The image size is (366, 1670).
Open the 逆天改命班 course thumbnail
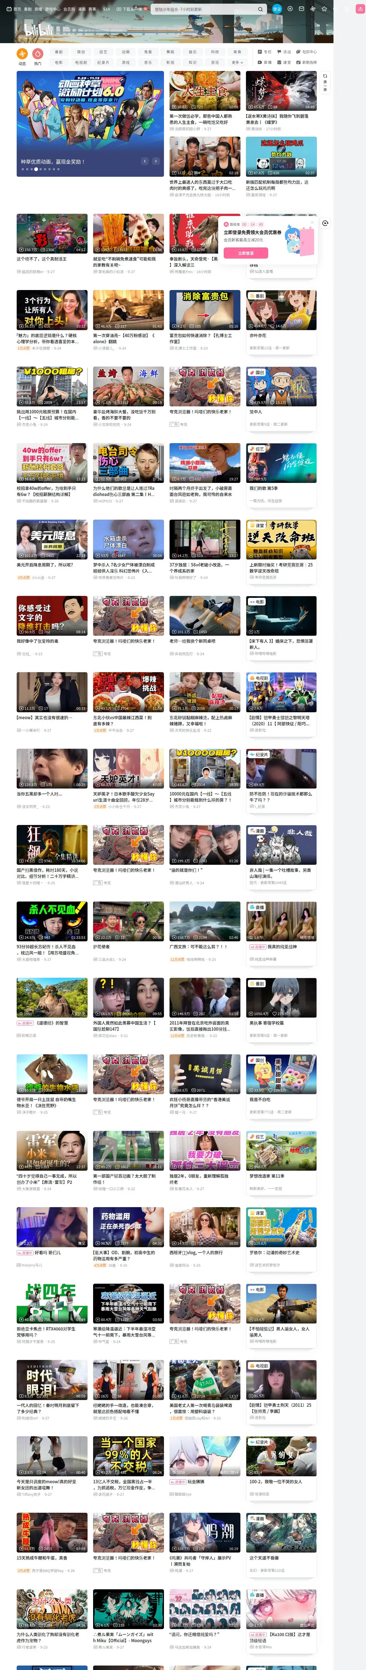[281, 539]
